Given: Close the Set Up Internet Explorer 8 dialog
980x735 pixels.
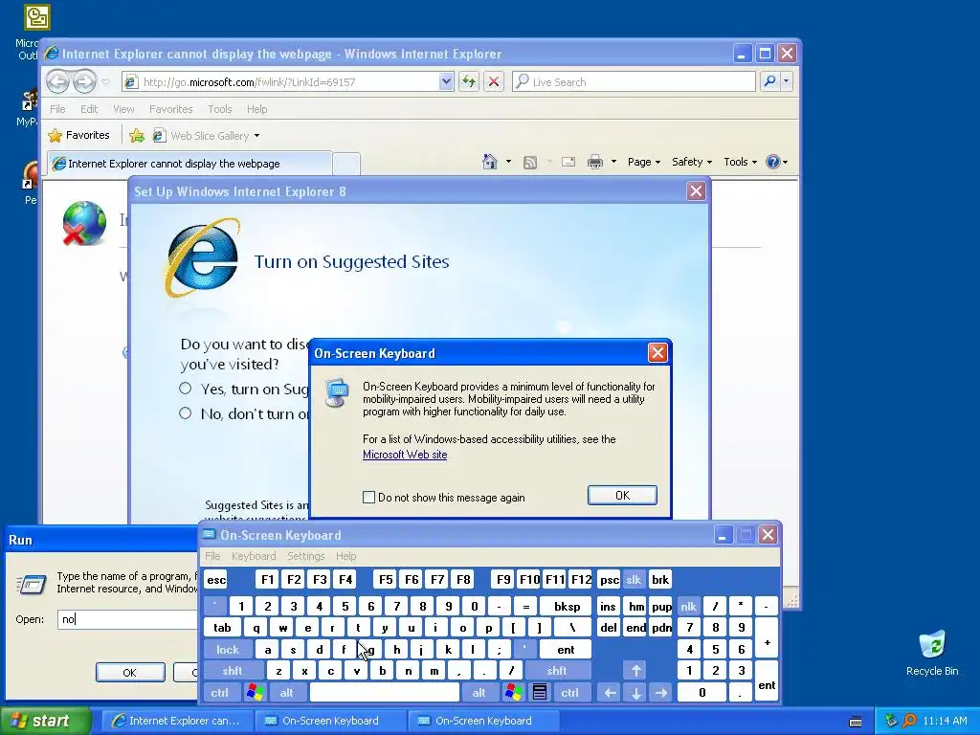Looking at the screenshot, I should pos(696,191).
